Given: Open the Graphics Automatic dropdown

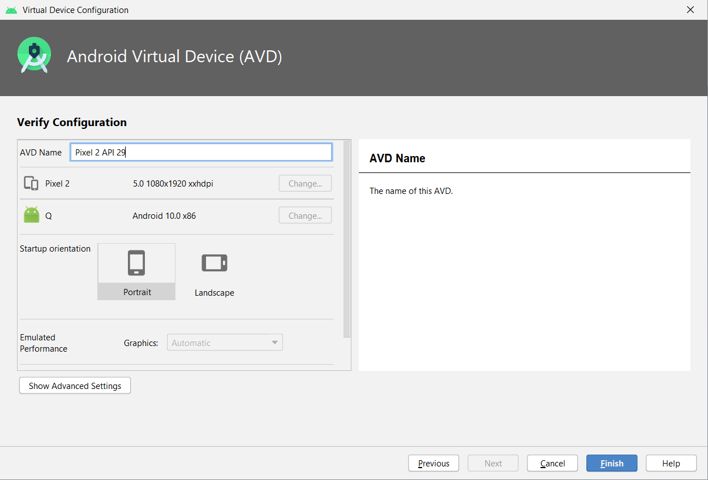Looking at the screenshot, I should (x=225, y=343).
